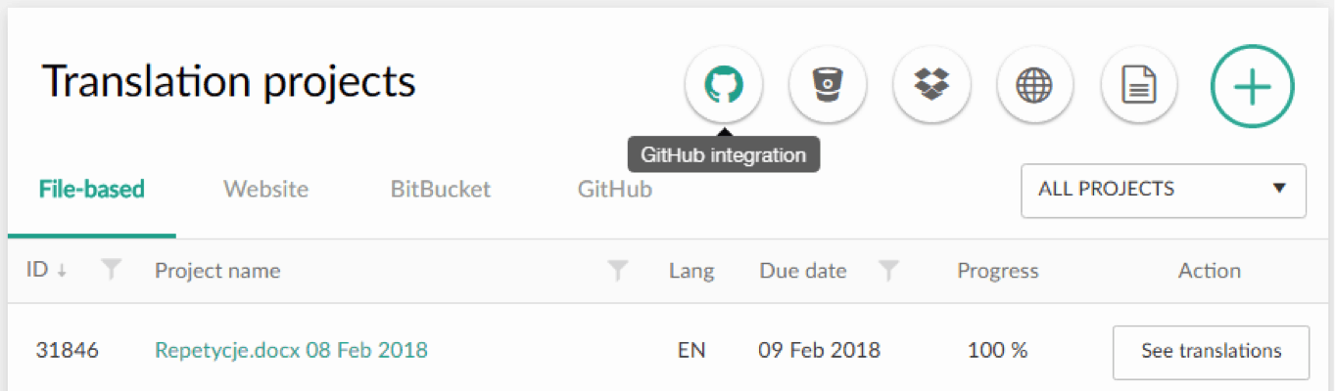Open the GitHub integration icon
The height and width of the screenshot is (391, 1335).
(723, 85)
